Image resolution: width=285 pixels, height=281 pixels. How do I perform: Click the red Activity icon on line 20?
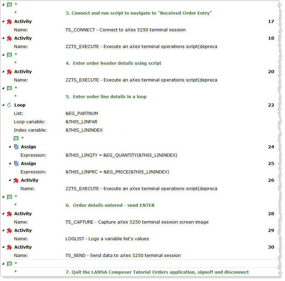tap(9, 72)
